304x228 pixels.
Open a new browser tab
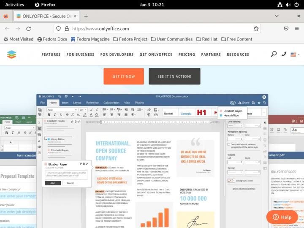tap(86, 16)
